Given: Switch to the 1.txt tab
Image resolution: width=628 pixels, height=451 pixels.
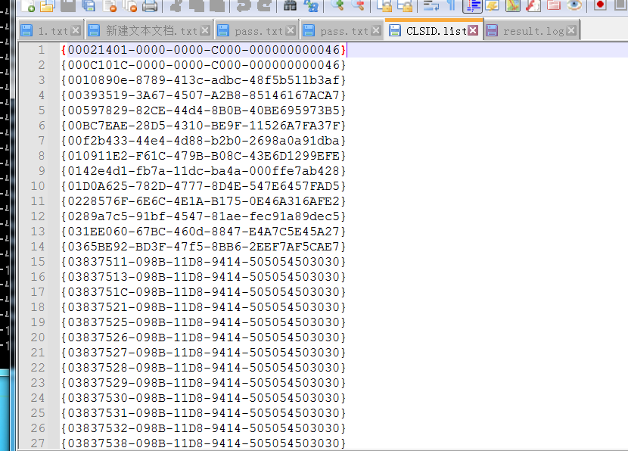Looking at the screenshot, I should [x=51, y=31].
